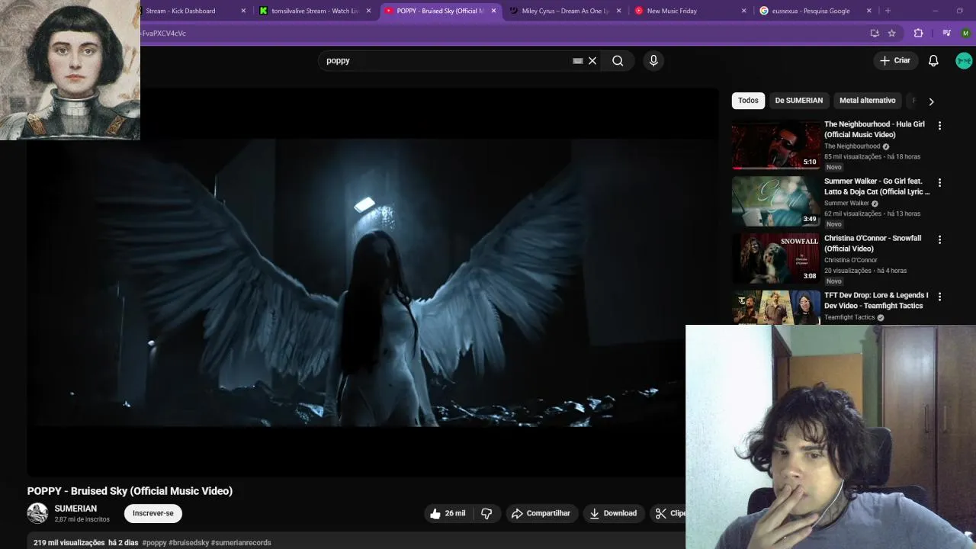The image size is (976, 549).
Task: Open Summer Walker - Go Girl title
Action: [877, 187]
